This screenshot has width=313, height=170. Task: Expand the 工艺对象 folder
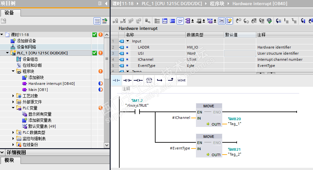[x=13, y=96]
